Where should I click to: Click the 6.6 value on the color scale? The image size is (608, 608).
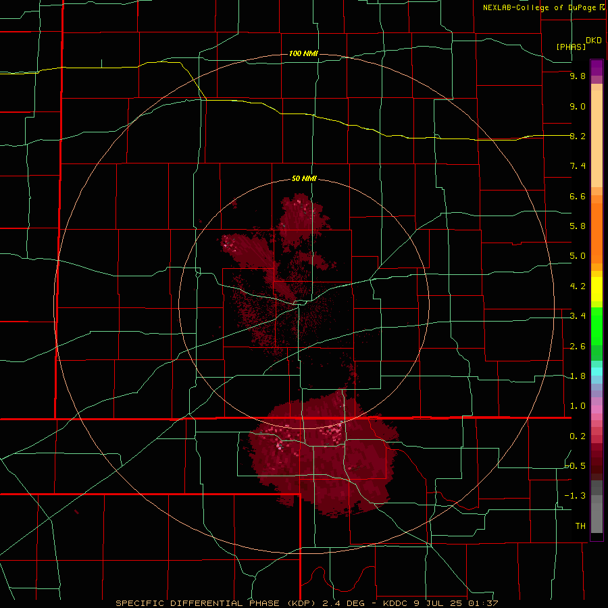(x=578, y=196)
